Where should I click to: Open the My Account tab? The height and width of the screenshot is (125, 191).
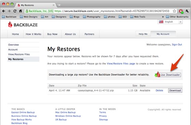163,34
